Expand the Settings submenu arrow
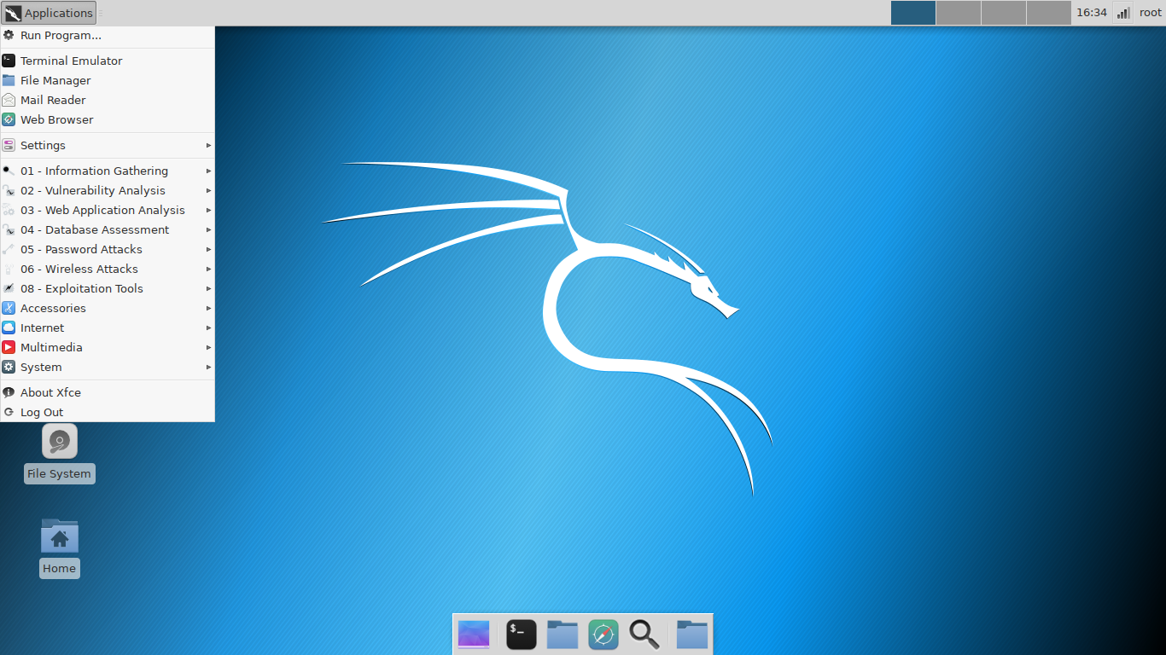The height and width of the screenshot is (655, 1166). coord(208,145)
